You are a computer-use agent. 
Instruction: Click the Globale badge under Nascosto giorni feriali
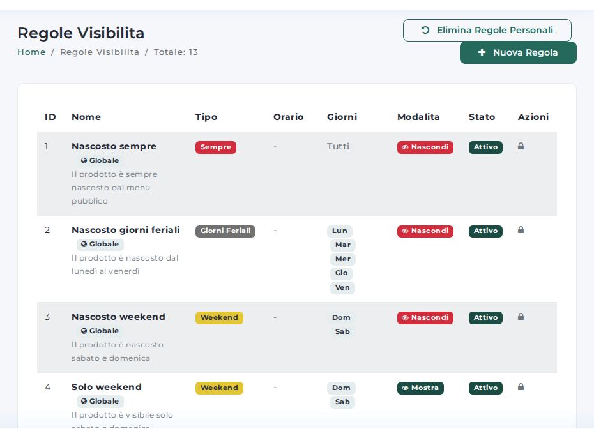[x=100, y=245]
